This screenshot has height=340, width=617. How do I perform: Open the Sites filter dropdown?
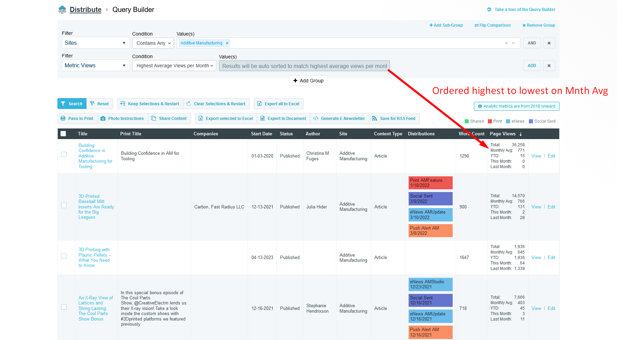[95, 43]
